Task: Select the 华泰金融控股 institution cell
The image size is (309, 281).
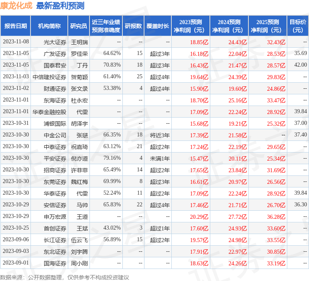Action: (x=49, y=112)
